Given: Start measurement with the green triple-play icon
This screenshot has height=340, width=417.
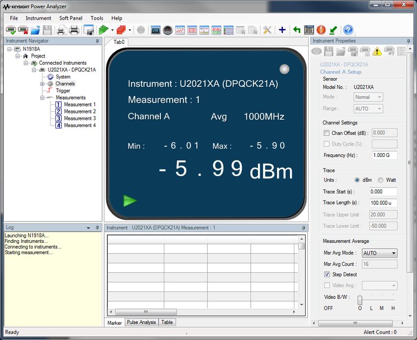Looking at the screenshot, I should coord(104,30).
